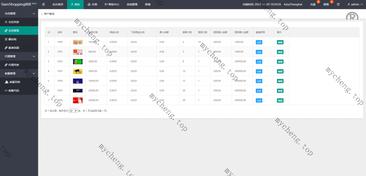Toggle the 允许 invite permission for VIP3
The width and height of the screenshot is (366, 176).
tap(259, 71)
